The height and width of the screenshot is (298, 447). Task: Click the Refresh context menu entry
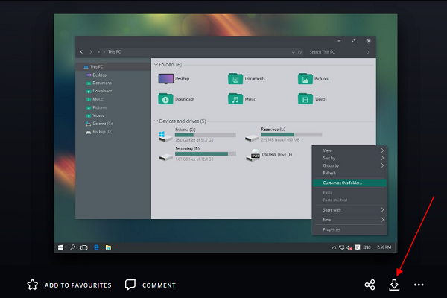click(331, 173)
